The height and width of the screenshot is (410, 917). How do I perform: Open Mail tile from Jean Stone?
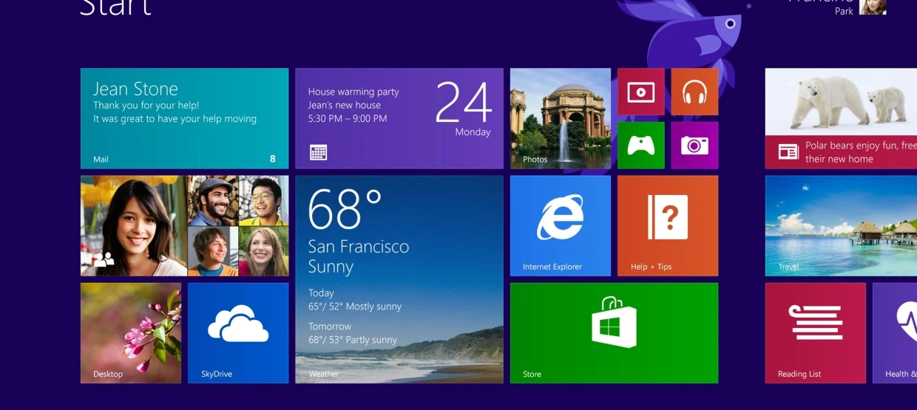pyautogui.click(x=184, y=118)
